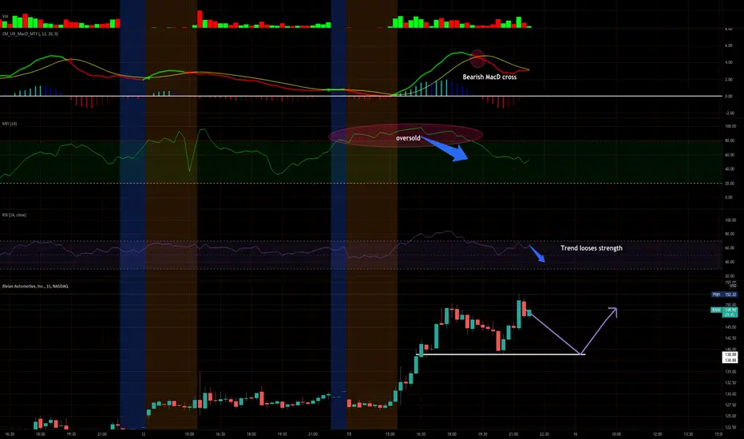Click the 6.00 value on MACD scale
The height and width of the screenshot is (439, 744).
729,45
